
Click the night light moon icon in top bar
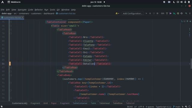tap(174, 2)
